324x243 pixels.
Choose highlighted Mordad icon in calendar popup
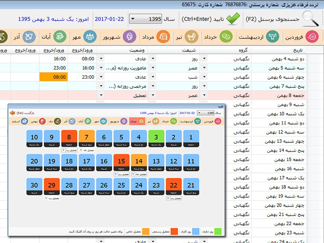click(141, 121)
